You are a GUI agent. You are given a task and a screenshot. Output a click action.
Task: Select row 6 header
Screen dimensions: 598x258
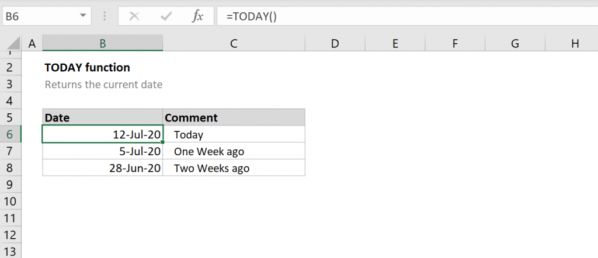11,134
